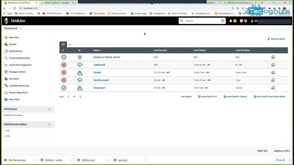Collapse Build Executor Status panel
Viewport: 294px width, 165px height.
pos(49,124)
